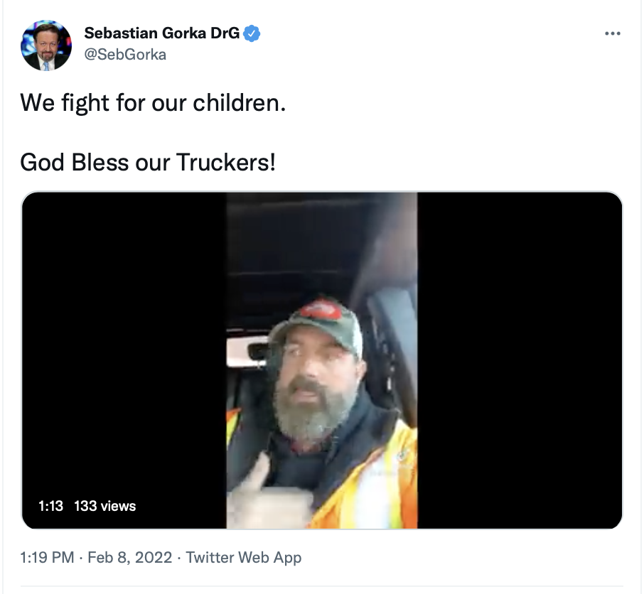
Task: Open the Twitter Web App source link
Action: pyautogui.click(x=244, y=558)
